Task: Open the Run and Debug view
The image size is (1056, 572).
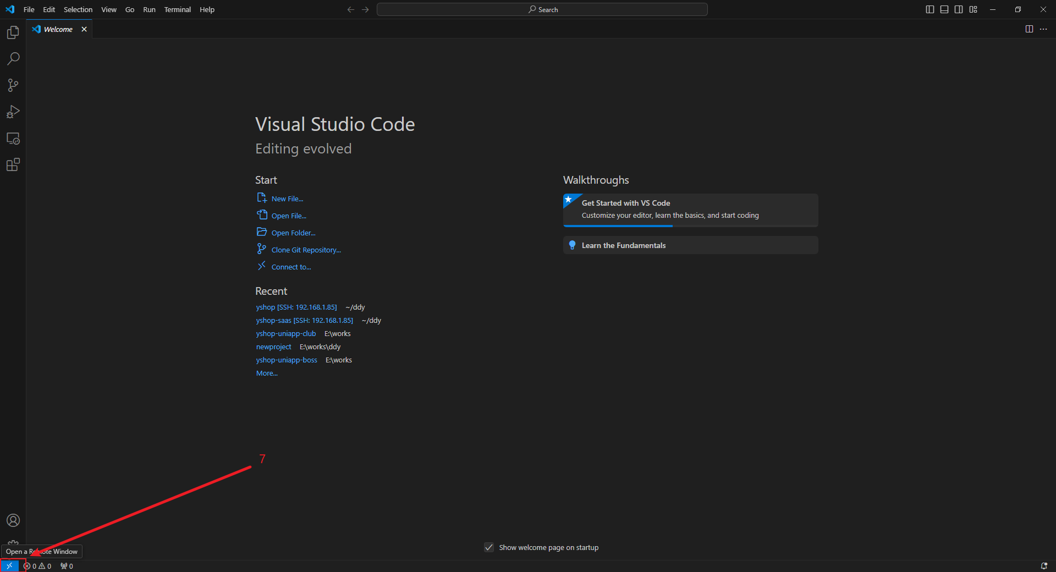Action: click(x=13, y=112)
